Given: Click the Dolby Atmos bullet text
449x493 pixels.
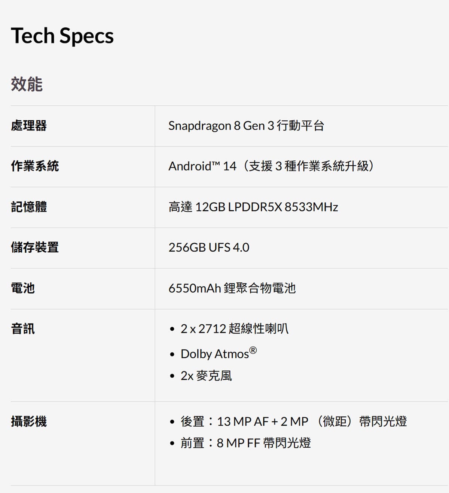Looking at the screenshot, I should pyautogui.click(x=214, y=354).
